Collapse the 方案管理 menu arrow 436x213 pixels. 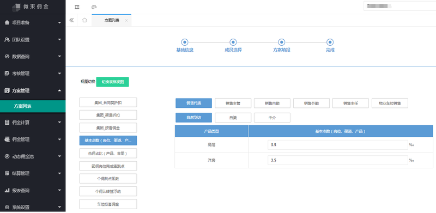[59, 90]
